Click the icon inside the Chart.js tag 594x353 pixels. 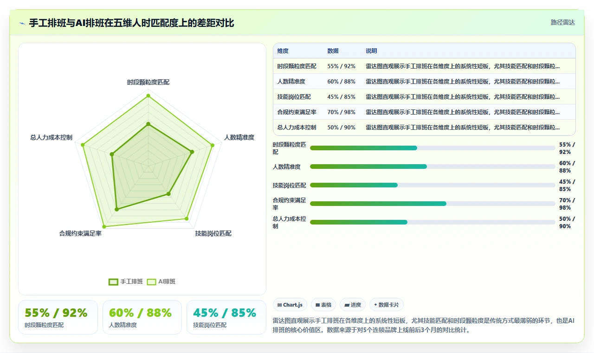pos(279,305)
